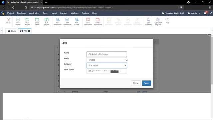Viewport: 213px width, 120px height.
Task: Open the admin user dropdown
Action: 194,13
